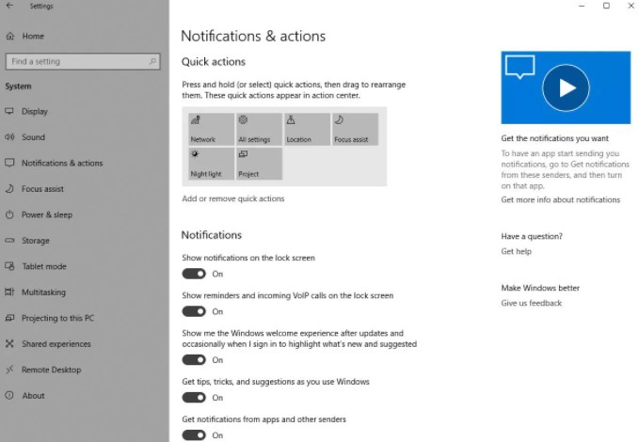Select the Focus assist quick action tile
Screen dimensions: 639x442
pos(355,129)
